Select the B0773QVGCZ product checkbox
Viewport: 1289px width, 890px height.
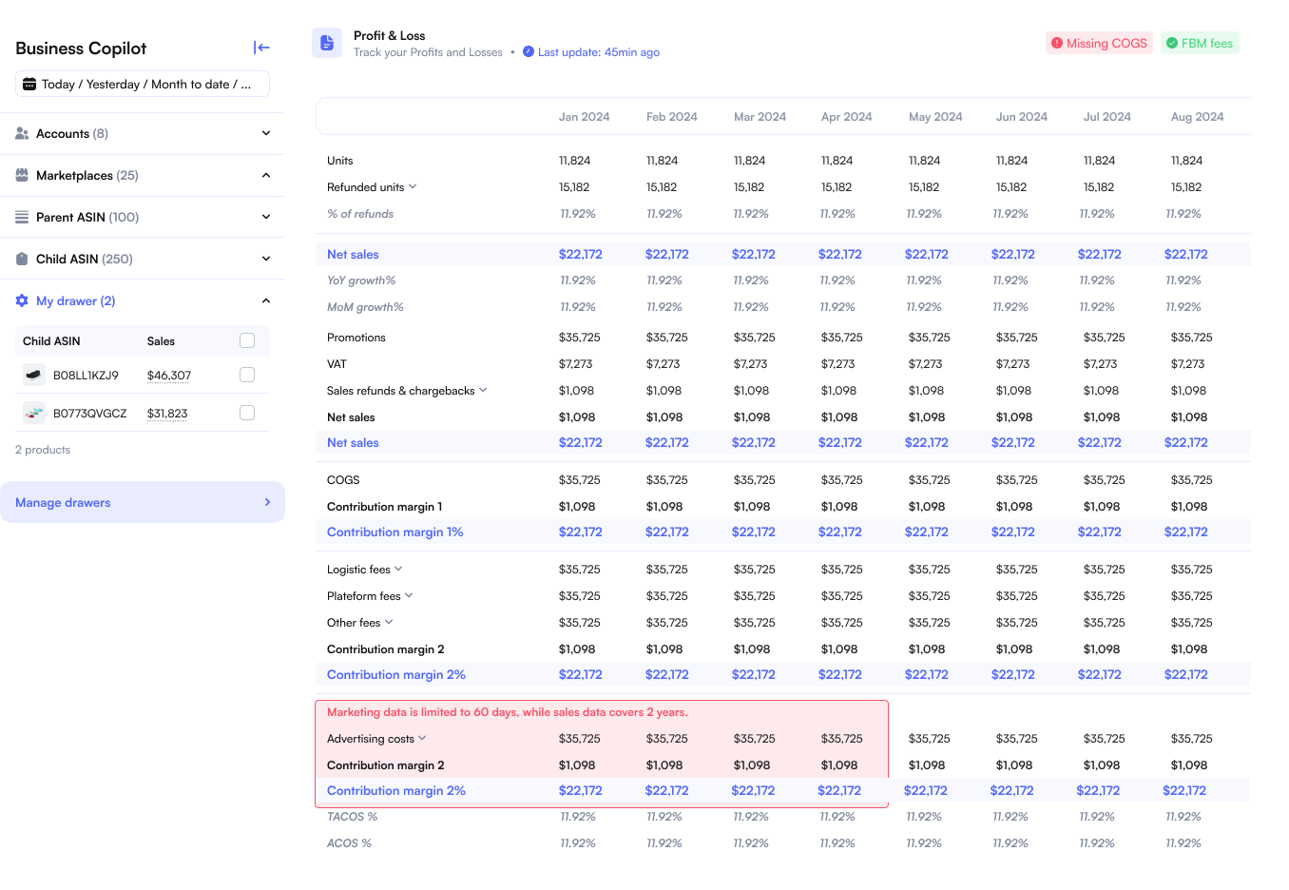tap(247, 413)
